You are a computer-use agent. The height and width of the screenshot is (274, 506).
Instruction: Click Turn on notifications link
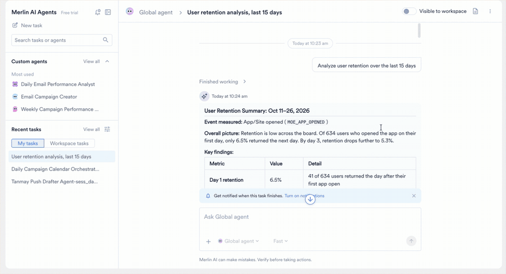pos(304,196)
